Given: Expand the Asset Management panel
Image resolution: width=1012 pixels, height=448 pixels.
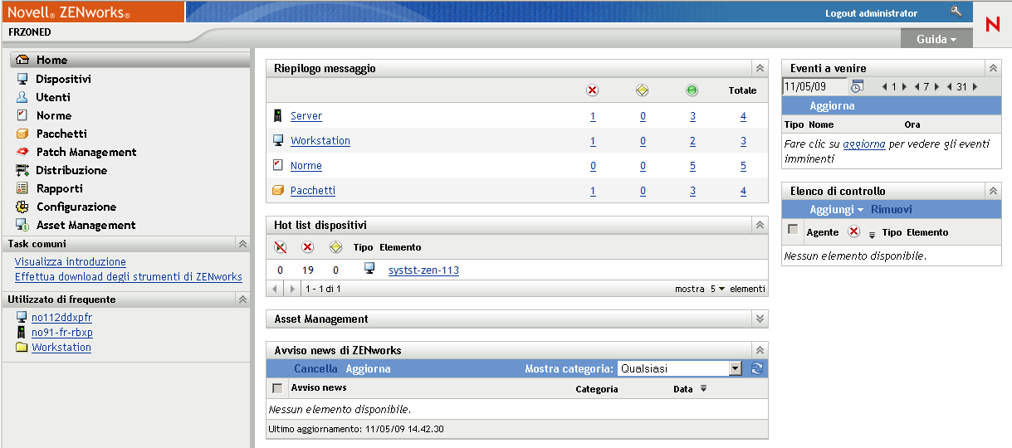Looking at the screenshot, I should (x=759, y=319).
